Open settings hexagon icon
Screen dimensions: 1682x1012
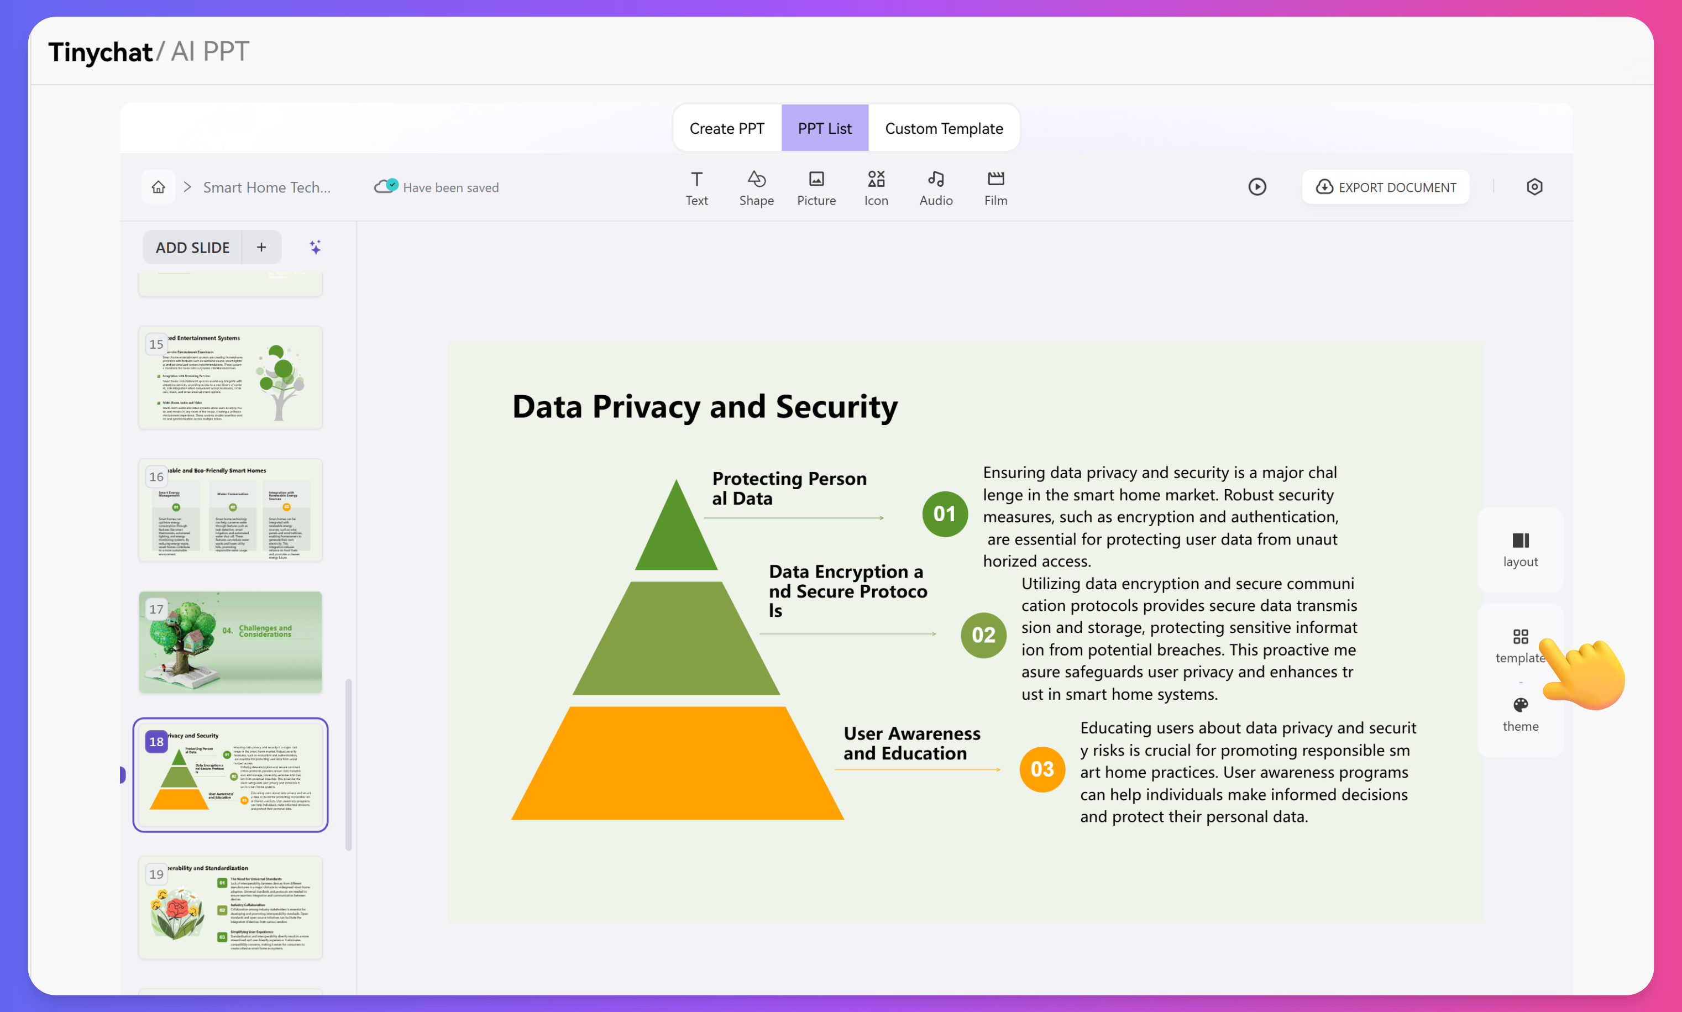(x=1534, y=187)
